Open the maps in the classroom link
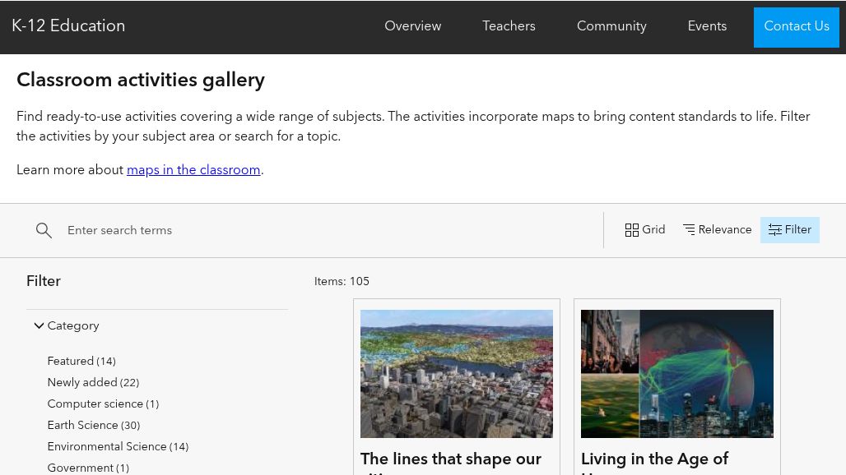The image size is (846, 475). point(193,170)
